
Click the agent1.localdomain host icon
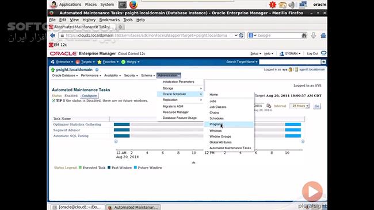tap(296, 69)
